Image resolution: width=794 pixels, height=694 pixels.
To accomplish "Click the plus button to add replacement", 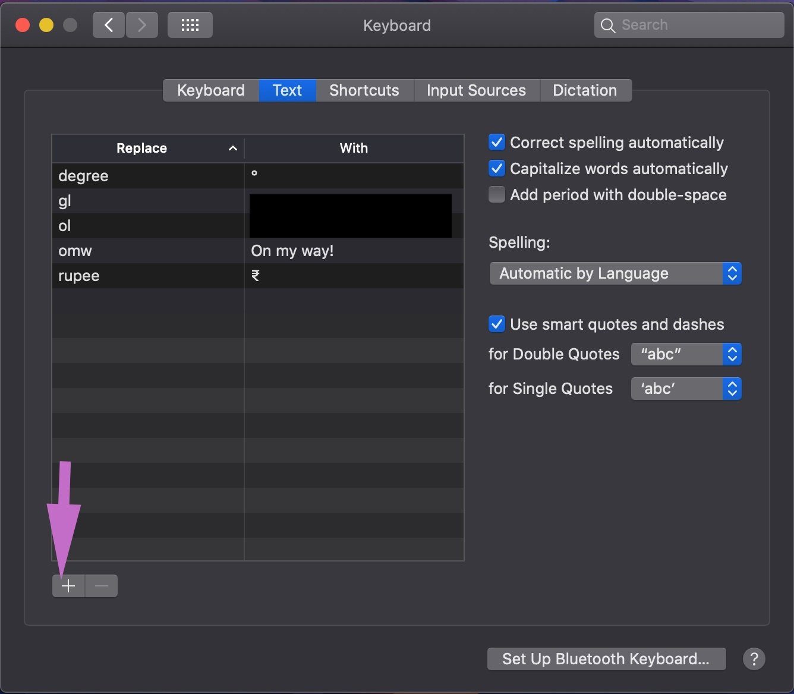I will click(x=68, y=586).
